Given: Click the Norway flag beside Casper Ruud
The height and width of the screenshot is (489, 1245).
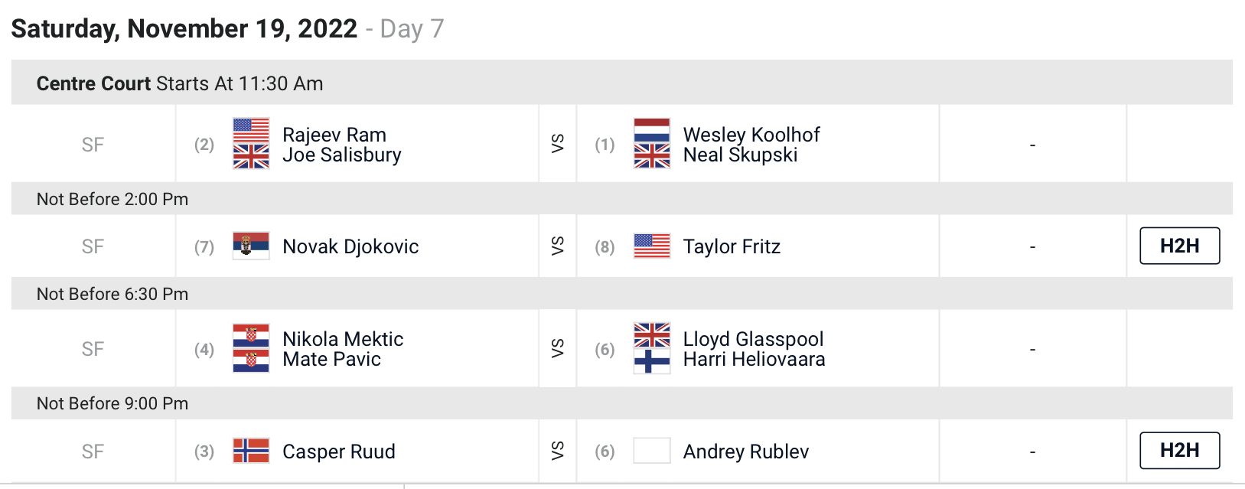Looking at the screenshot, I should tap(251, 451).
